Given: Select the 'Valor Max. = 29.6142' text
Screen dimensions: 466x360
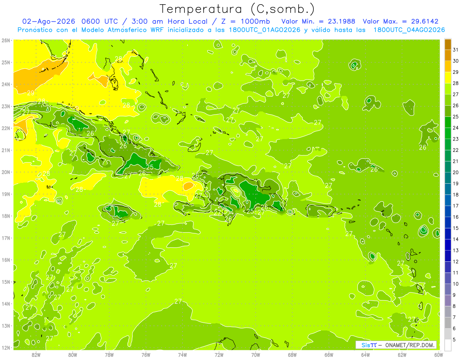Looking at the screenshot, I should 400,21.
